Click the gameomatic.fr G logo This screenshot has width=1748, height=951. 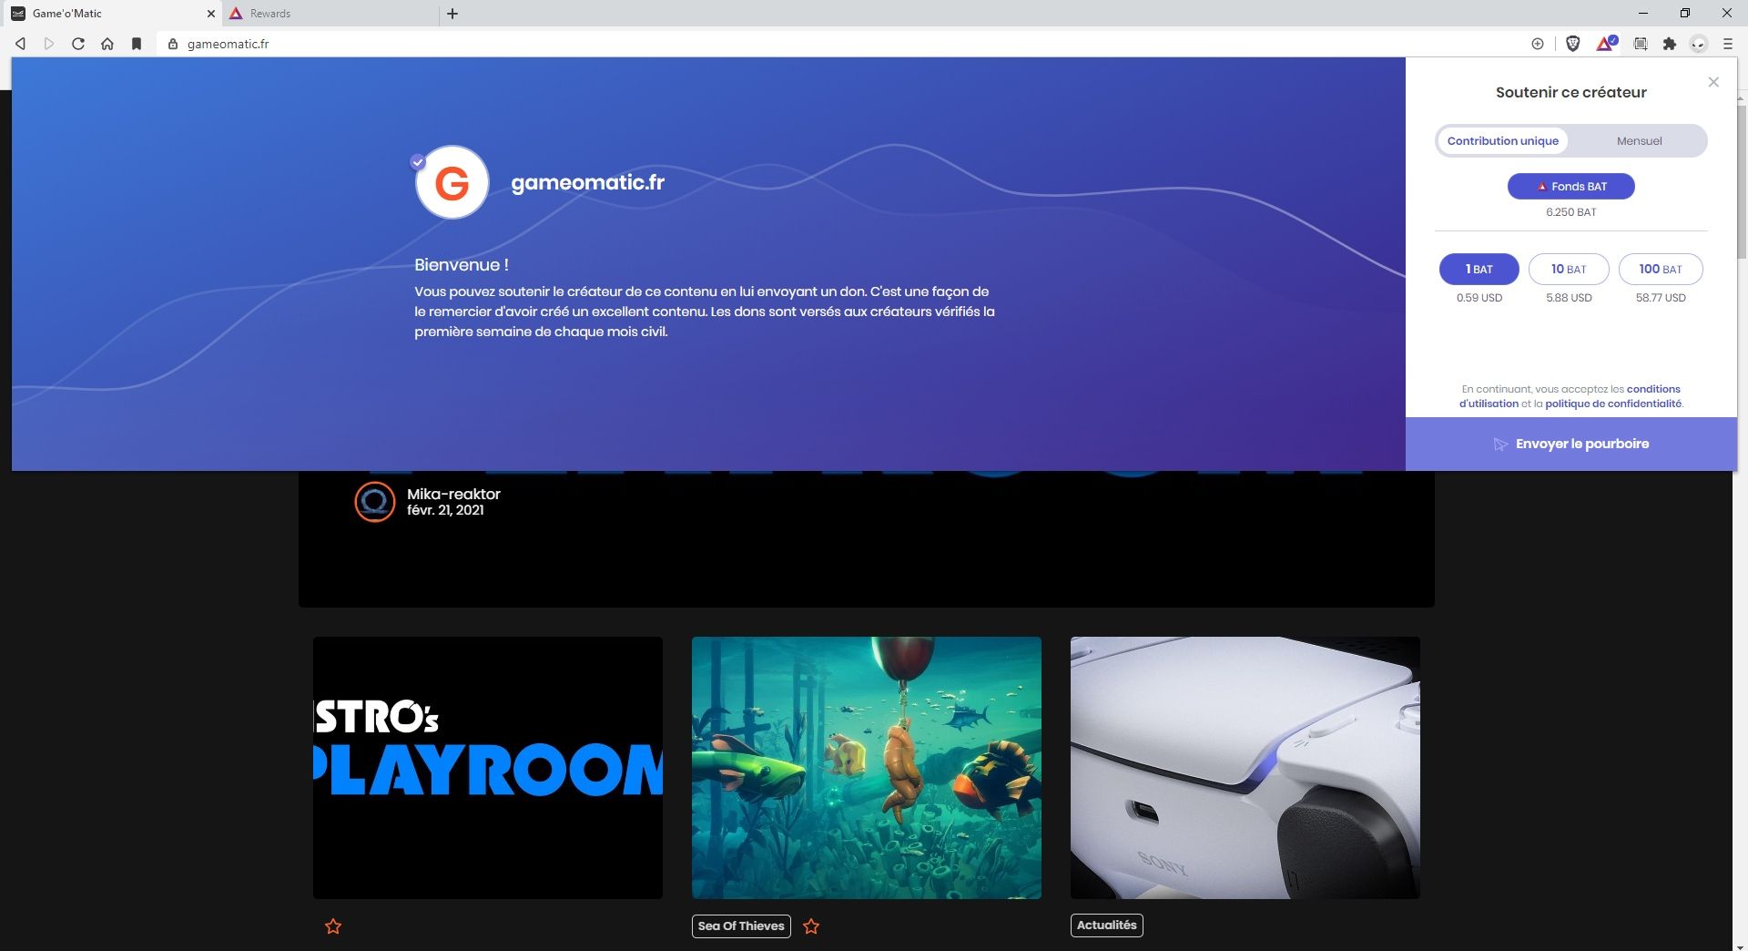coord(452,182)
